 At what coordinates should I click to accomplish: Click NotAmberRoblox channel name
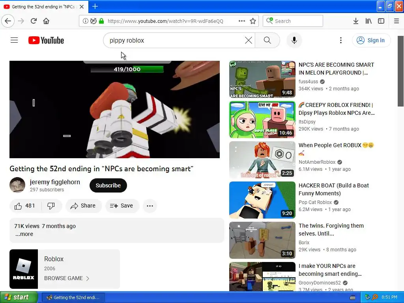point(317,162)
